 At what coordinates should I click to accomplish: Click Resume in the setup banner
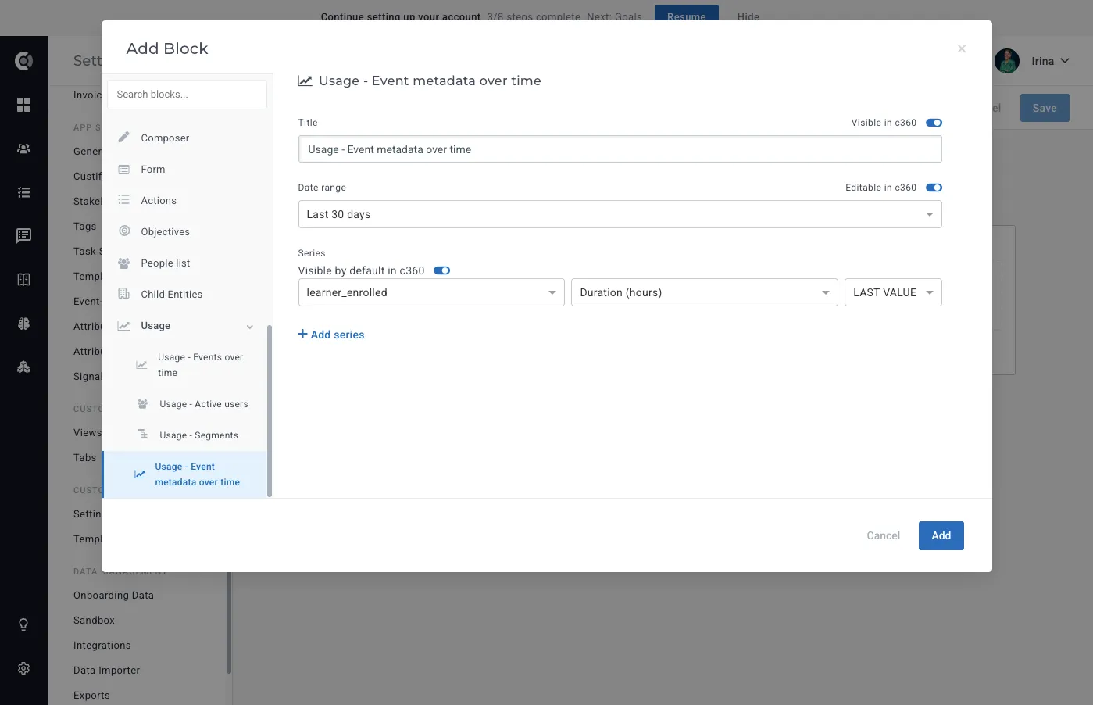coord(687,14)
